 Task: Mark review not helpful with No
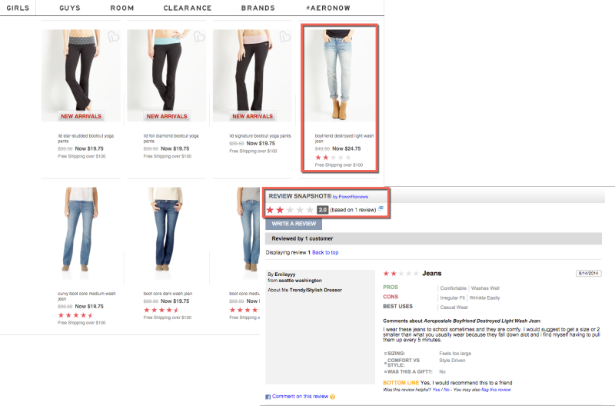pyautogui.click(x=447, y=390)
